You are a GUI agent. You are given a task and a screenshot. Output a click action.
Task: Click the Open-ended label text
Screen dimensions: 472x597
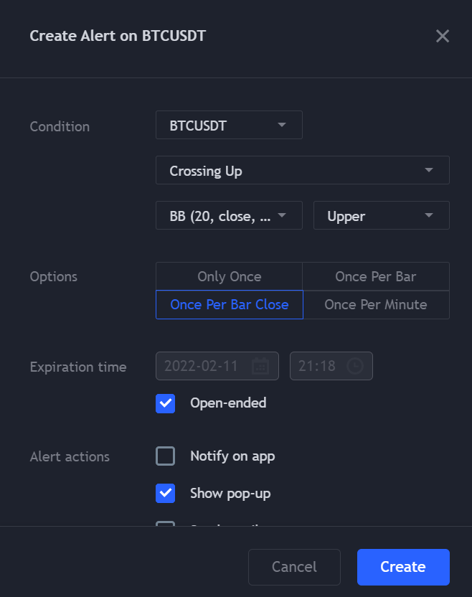click(228, 403)
